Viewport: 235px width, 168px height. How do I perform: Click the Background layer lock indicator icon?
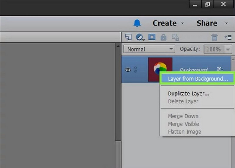(220, 69)
